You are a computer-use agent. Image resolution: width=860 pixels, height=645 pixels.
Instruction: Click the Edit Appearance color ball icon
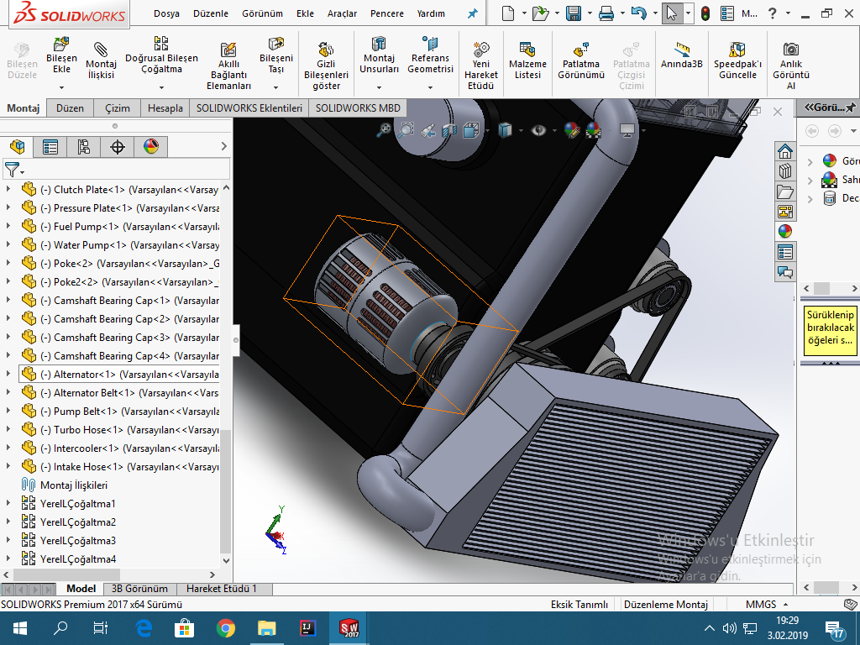coord(571,130)
